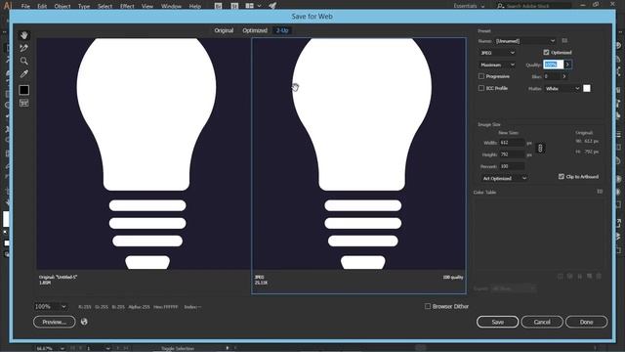This screenshot has height=352, width=625.
Task: Click the black eyedropper color swatch
Action: coord(23,90)
